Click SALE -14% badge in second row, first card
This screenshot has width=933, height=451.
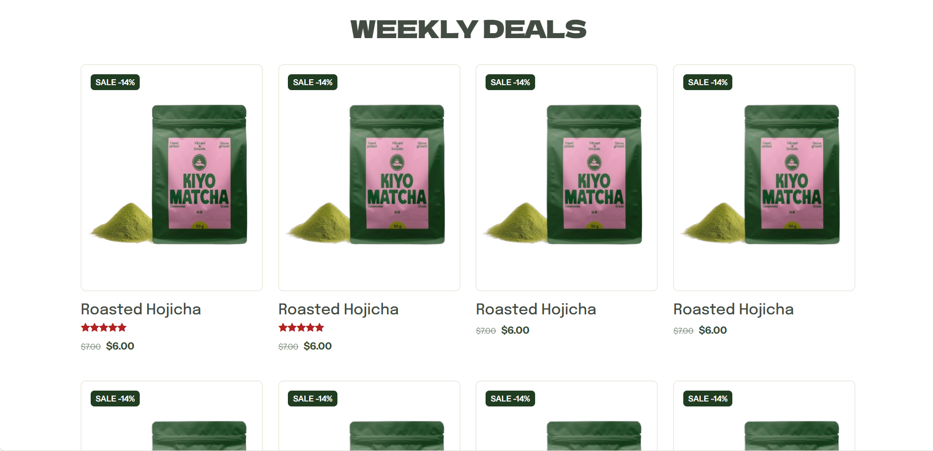[115, 399]
